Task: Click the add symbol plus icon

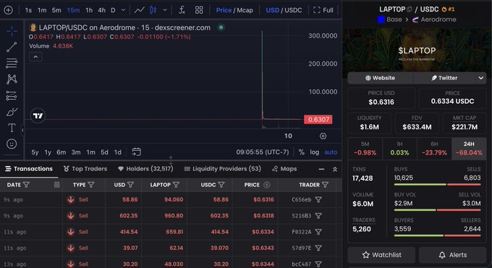Action: click(x=8, y=10)
